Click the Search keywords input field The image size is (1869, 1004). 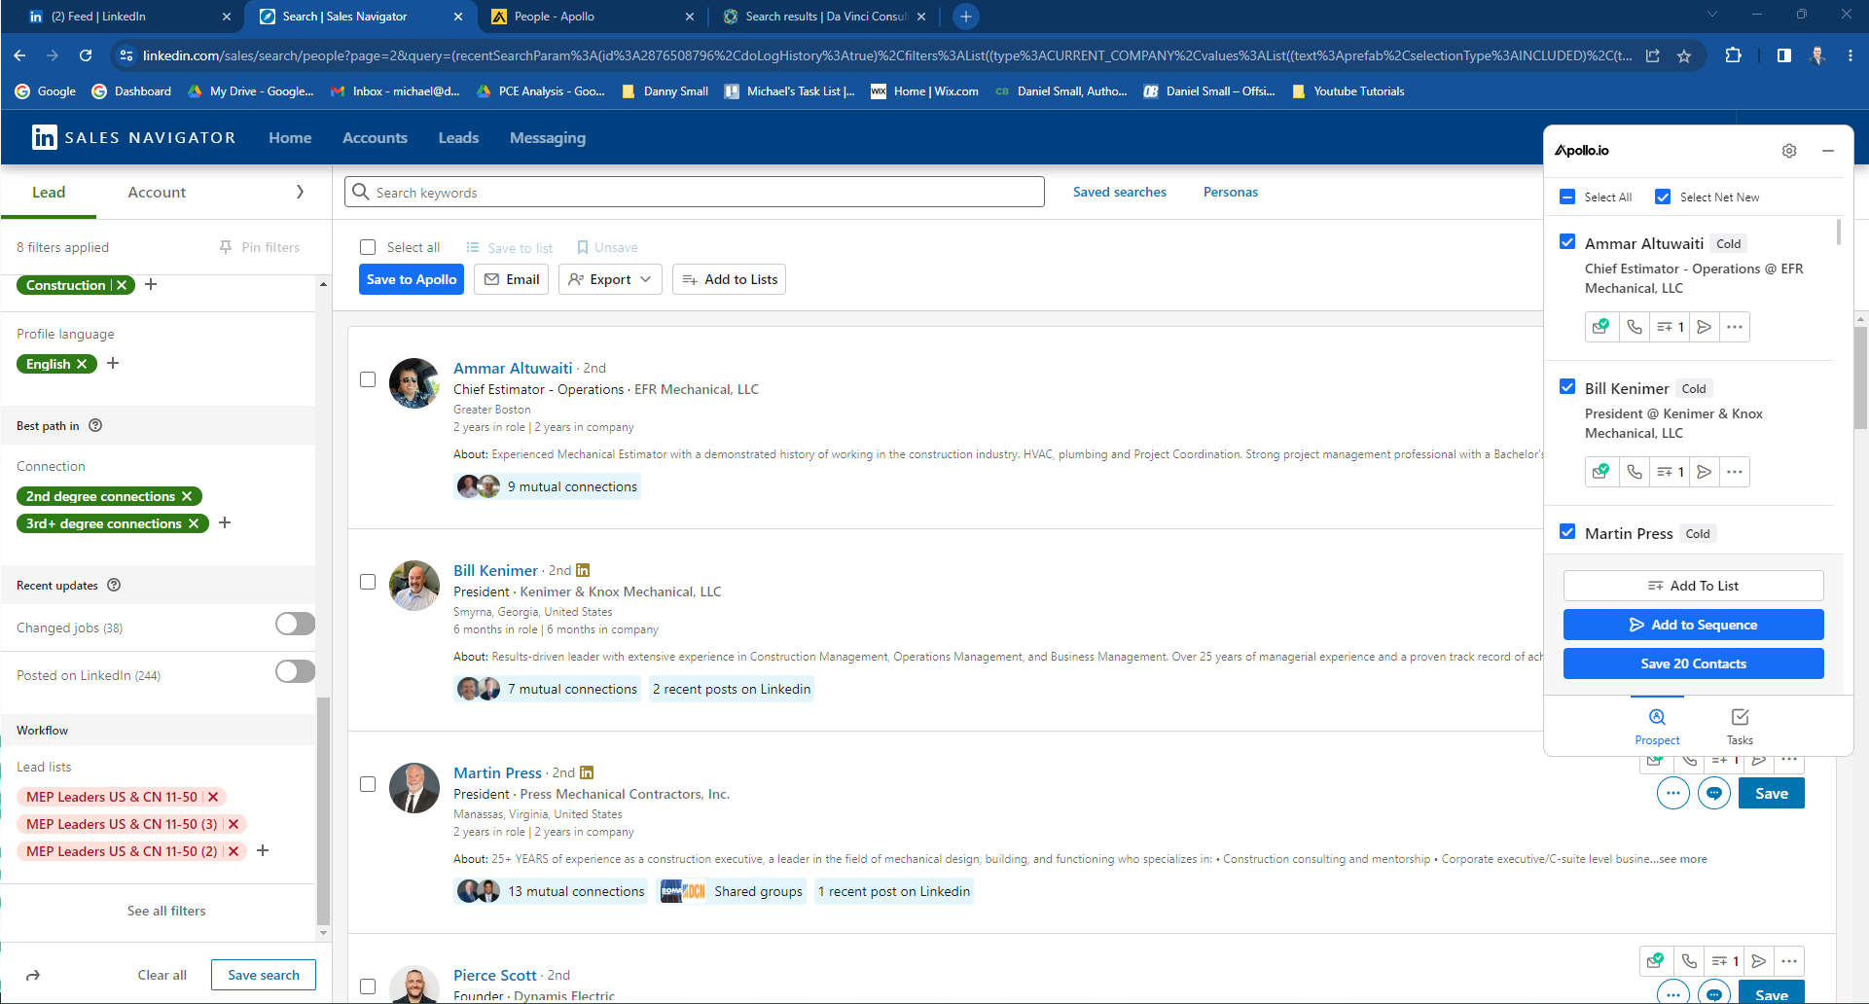(x=695, y=192)
